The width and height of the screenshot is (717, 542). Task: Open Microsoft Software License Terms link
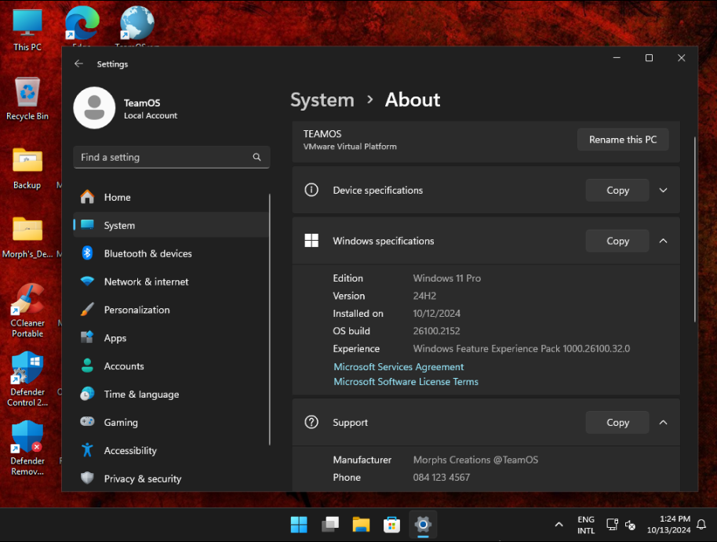click(x=406, y=381)
